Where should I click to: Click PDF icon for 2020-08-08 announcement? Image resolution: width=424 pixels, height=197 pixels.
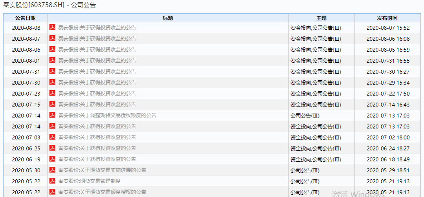point(52,27)
